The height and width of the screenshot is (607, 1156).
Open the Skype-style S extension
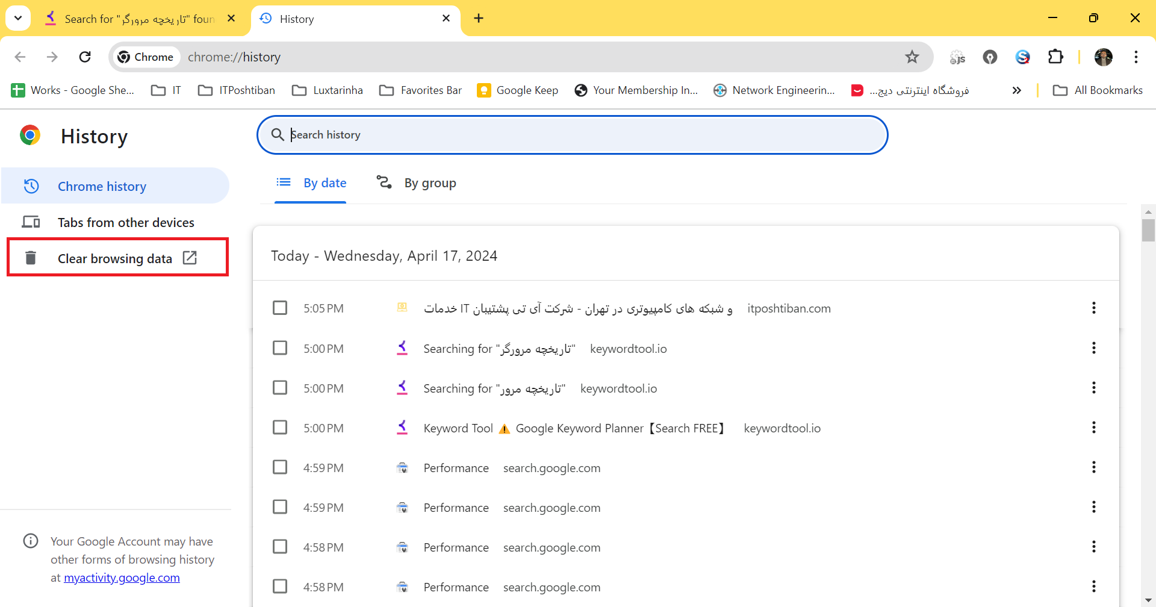pos(1022,57)
